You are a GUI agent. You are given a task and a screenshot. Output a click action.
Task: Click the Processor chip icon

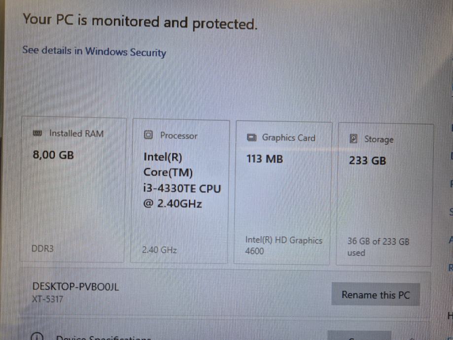pyautogui.click(x=148, y=136)
